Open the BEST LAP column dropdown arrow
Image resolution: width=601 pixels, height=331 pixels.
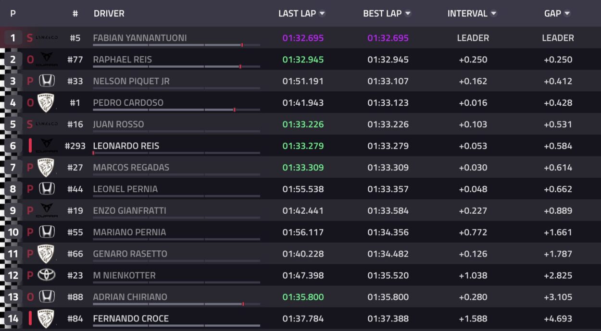(408, 13)
